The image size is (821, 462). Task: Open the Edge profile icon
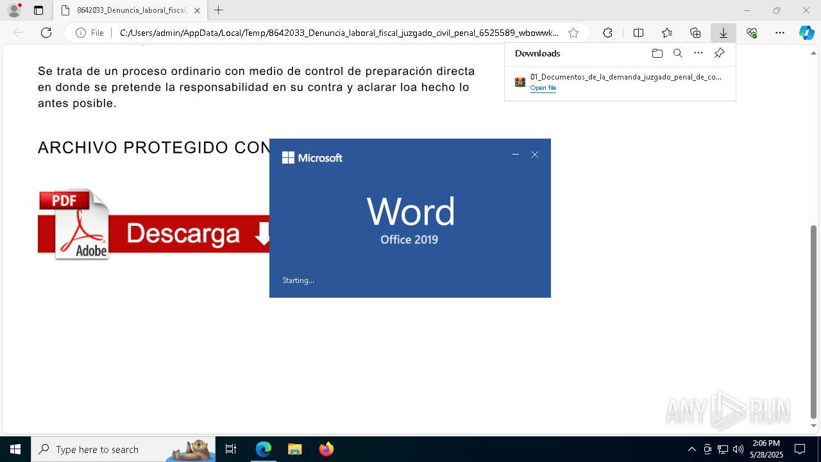[x=14, y=10]
